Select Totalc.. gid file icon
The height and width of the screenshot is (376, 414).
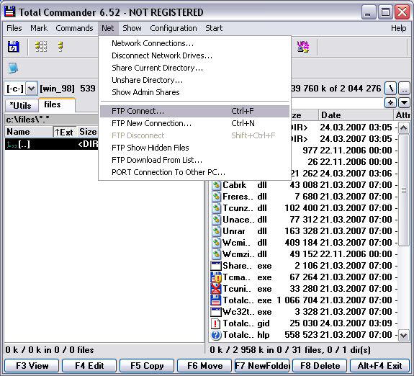pyautogui.click(x=216, y=323)
